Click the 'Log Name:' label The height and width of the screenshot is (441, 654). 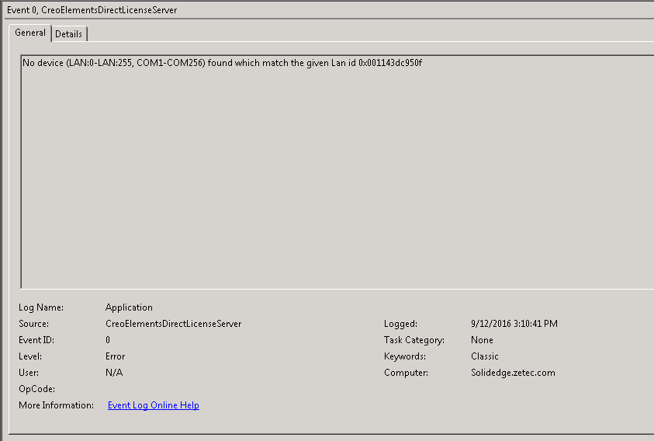click(x=41, y=307)
